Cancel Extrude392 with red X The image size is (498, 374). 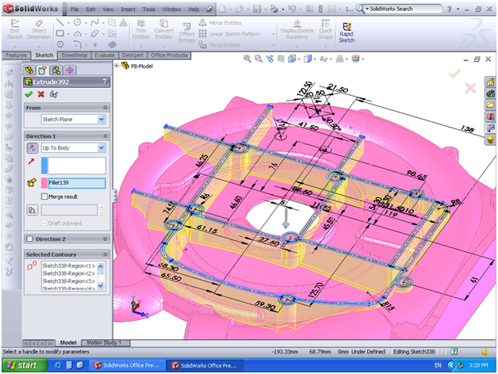41,94
